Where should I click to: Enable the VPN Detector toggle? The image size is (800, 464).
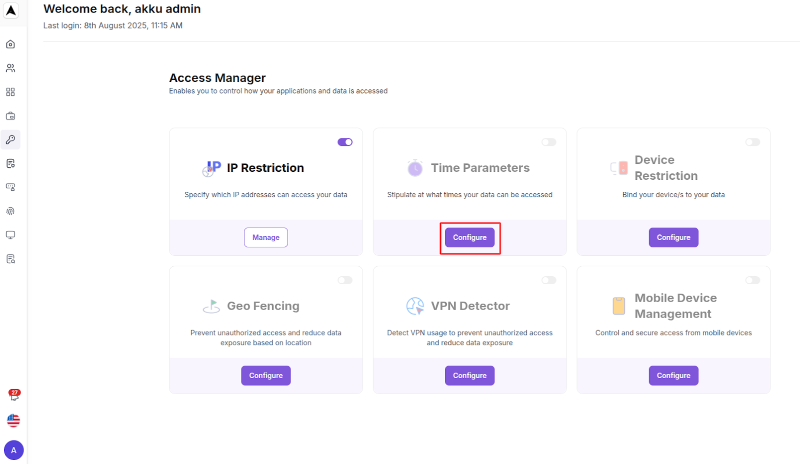coord(548,280)
